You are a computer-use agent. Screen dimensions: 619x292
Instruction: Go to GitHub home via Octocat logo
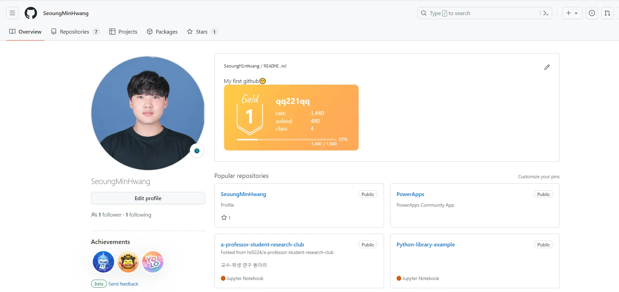pos(31,13)
